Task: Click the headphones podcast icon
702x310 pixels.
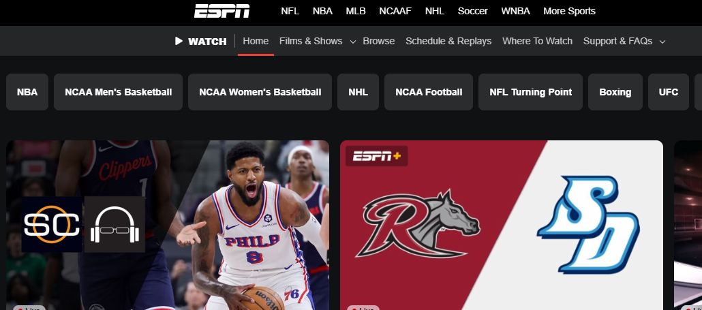Action: tap(115, 225)
